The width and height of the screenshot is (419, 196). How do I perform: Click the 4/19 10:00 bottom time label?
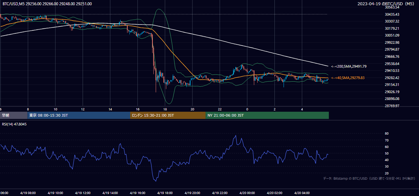coord(55,193)
